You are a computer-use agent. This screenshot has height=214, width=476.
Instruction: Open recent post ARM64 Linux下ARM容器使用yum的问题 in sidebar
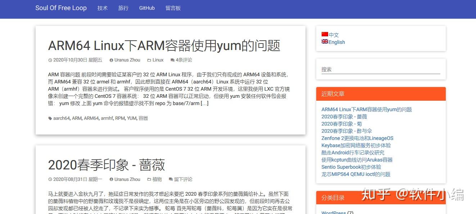point(367,110)
